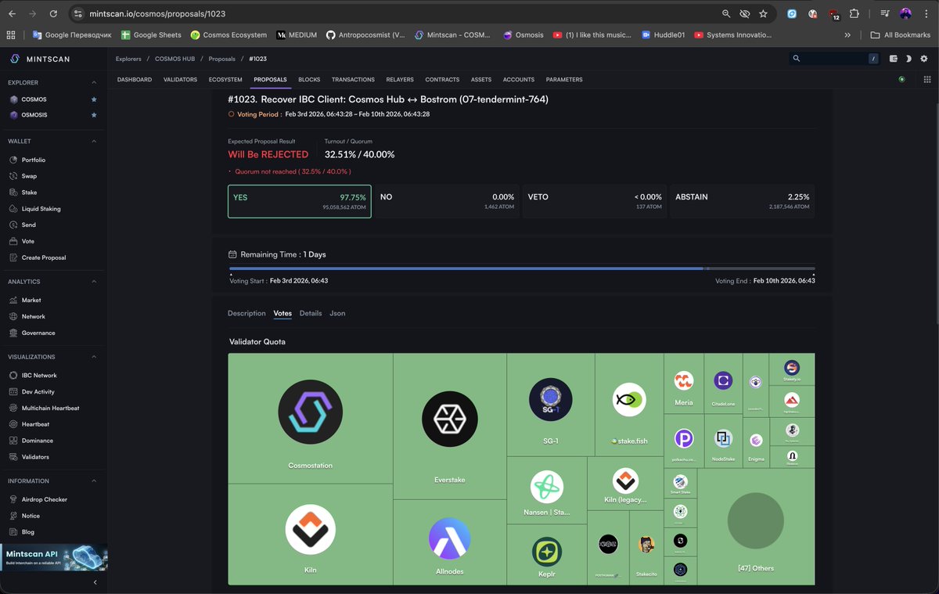
Task: Toggle favorite star for COSMOS
Action: (x=94, y=99)
